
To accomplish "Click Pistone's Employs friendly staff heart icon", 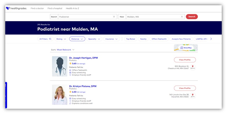I will tap(70, 101).
